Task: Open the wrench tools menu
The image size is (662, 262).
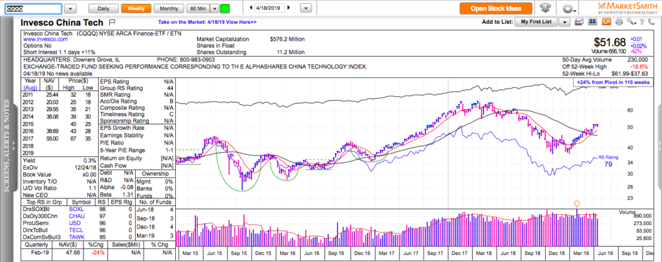Action: coord(631,22)
